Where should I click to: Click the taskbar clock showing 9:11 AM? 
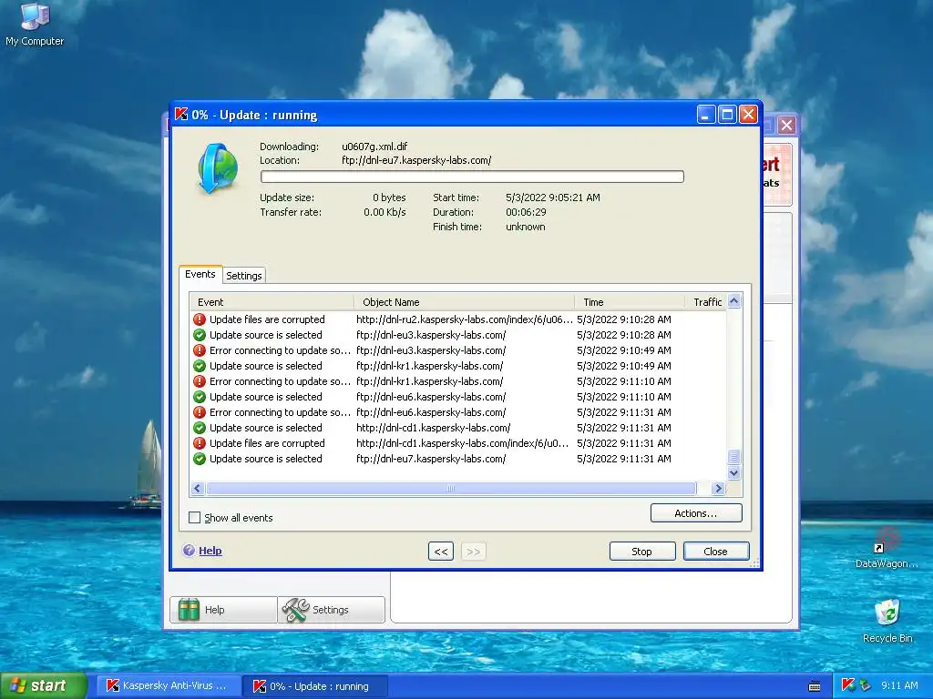(899, 685)
